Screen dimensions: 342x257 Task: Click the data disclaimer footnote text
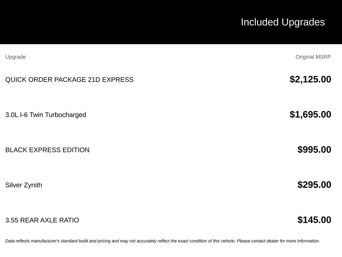point(163,241)
